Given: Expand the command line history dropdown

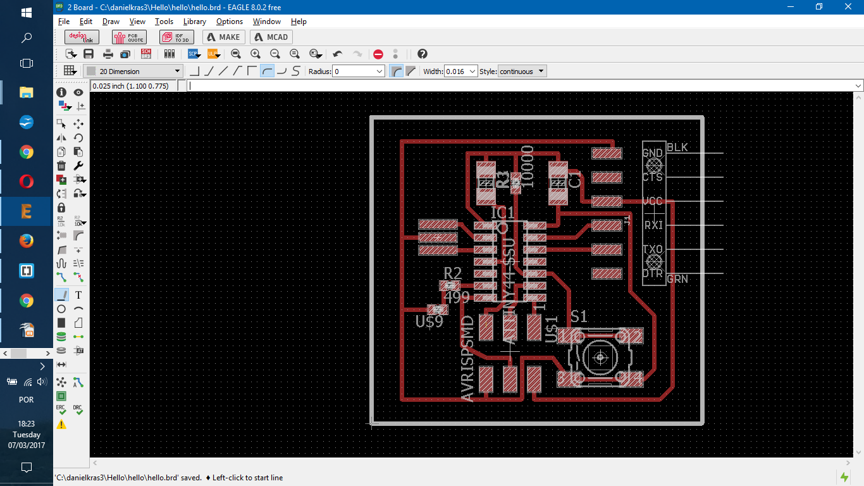Looking at the screenshot, I should pos(858,85).
